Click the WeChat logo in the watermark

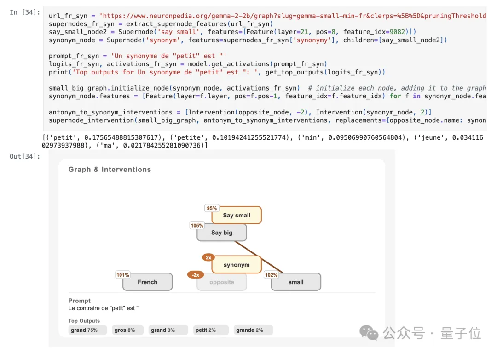(369, 333)
